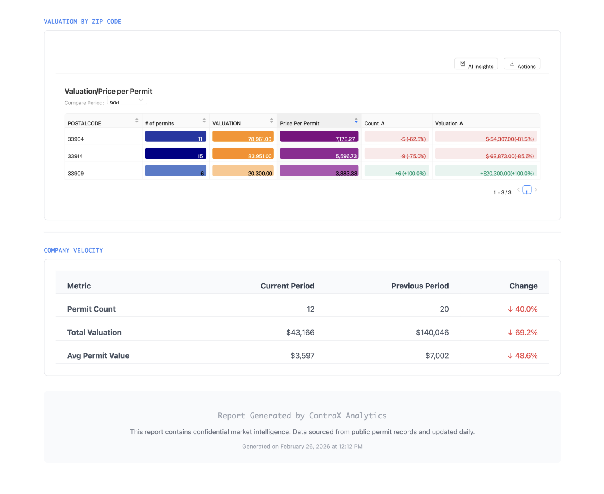
Task: Click the dark blue bar showing 15 permits
Action: [x=176, y=153]
